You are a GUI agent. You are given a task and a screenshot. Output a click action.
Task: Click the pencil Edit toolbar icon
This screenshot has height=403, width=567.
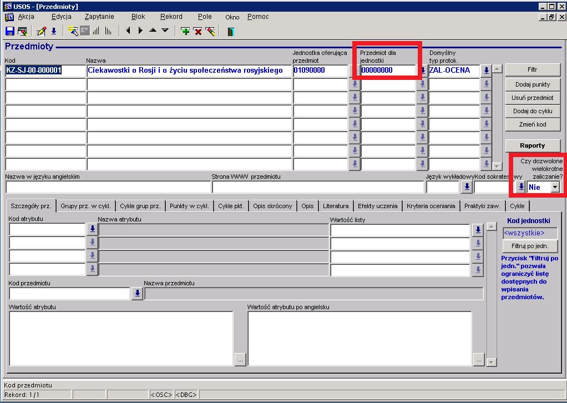point(41,32)
